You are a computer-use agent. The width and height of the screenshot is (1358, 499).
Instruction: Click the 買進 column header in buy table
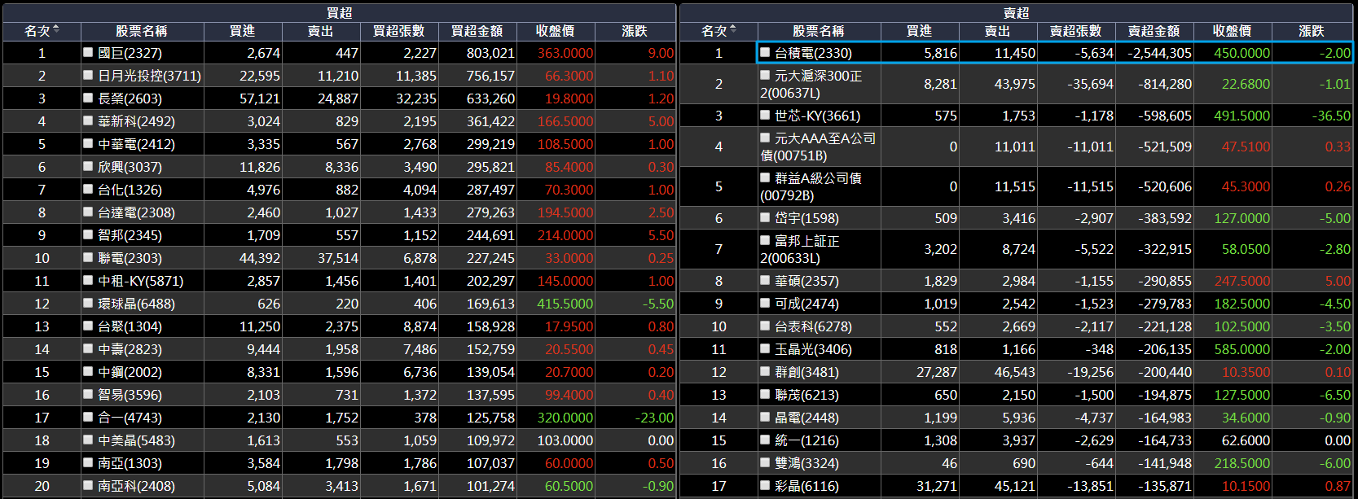[243, 31]
